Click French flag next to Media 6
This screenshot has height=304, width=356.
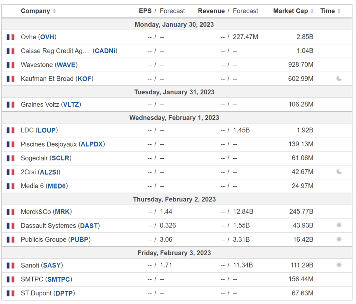tap(10, 186)
